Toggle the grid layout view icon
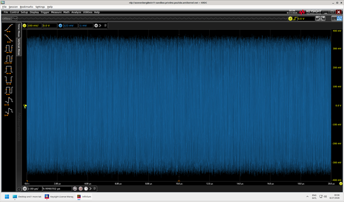This screenshot has height=202, width=344. coord(334,19)
